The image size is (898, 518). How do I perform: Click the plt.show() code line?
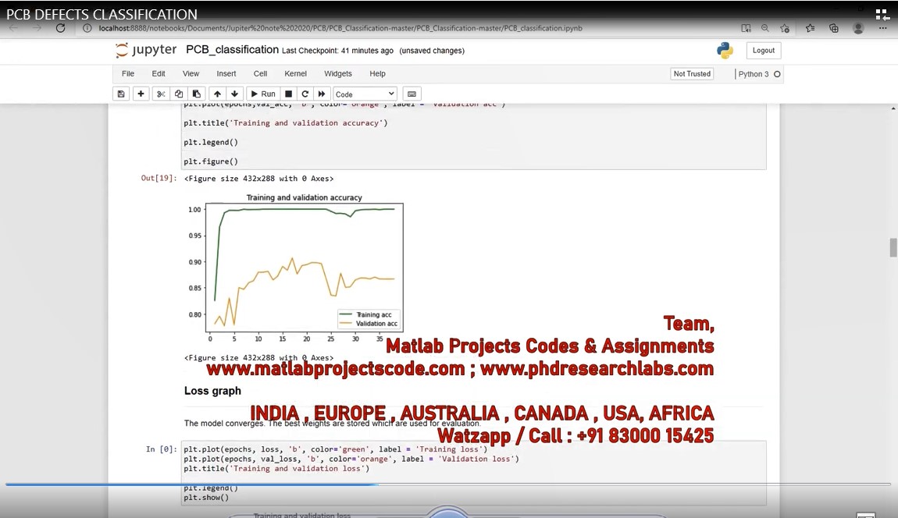[x=206, y=498]
